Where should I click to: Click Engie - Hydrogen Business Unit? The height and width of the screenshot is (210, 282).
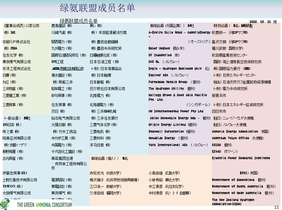point(175,69)
